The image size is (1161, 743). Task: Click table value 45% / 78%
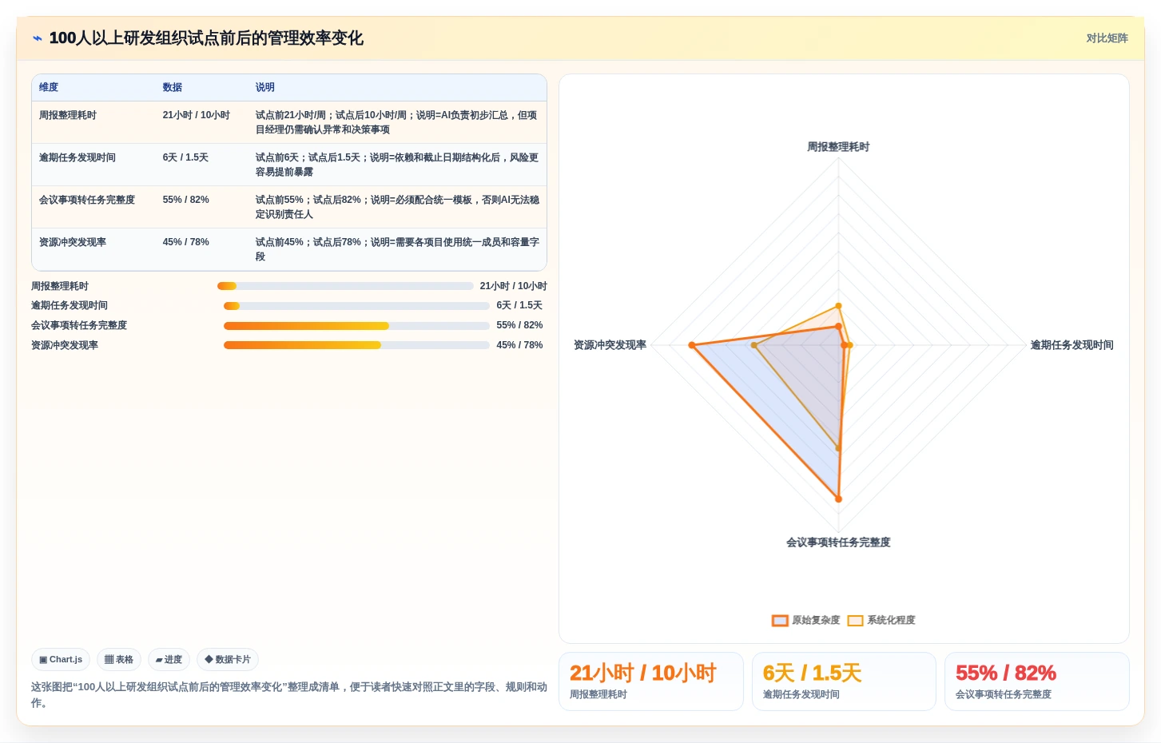186,243
